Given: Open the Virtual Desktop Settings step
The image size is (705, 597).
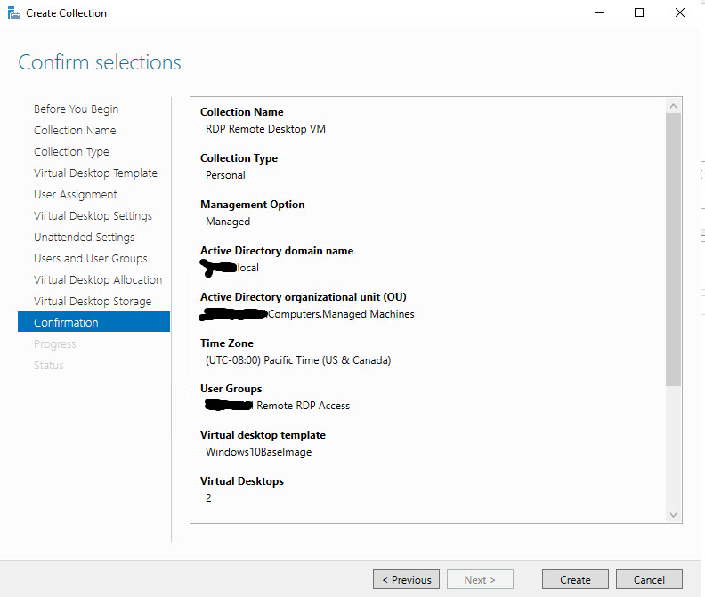Looking at the screenshot, I should 93,216.
